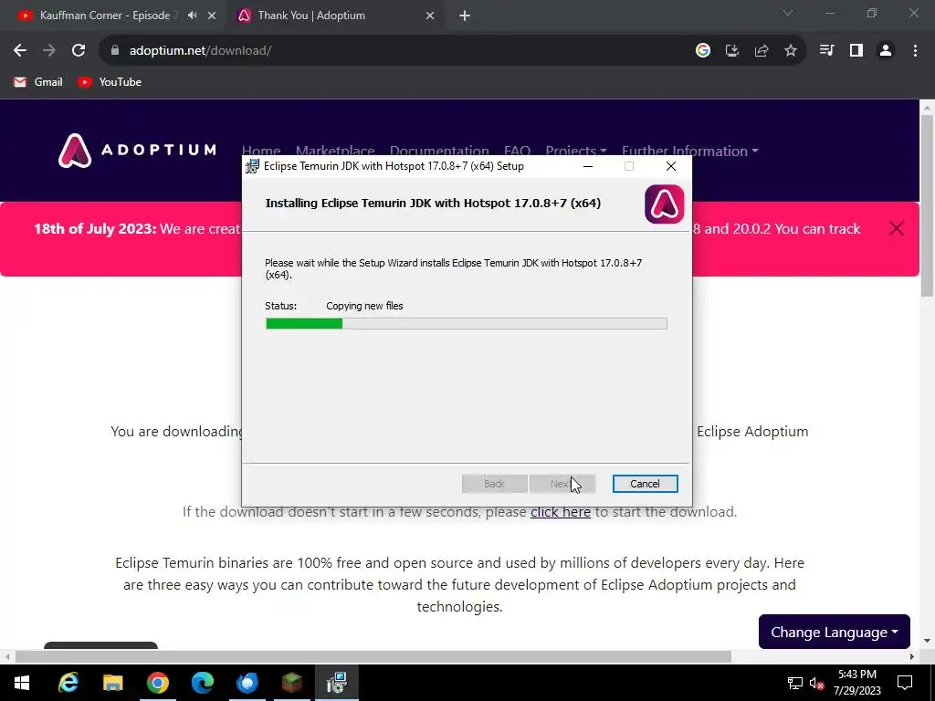Open the Change Language dropdown

click(835, 632)
